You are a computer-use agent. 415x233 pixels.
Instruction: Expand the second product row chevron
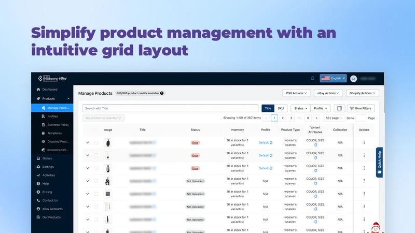tap(88, 155)
